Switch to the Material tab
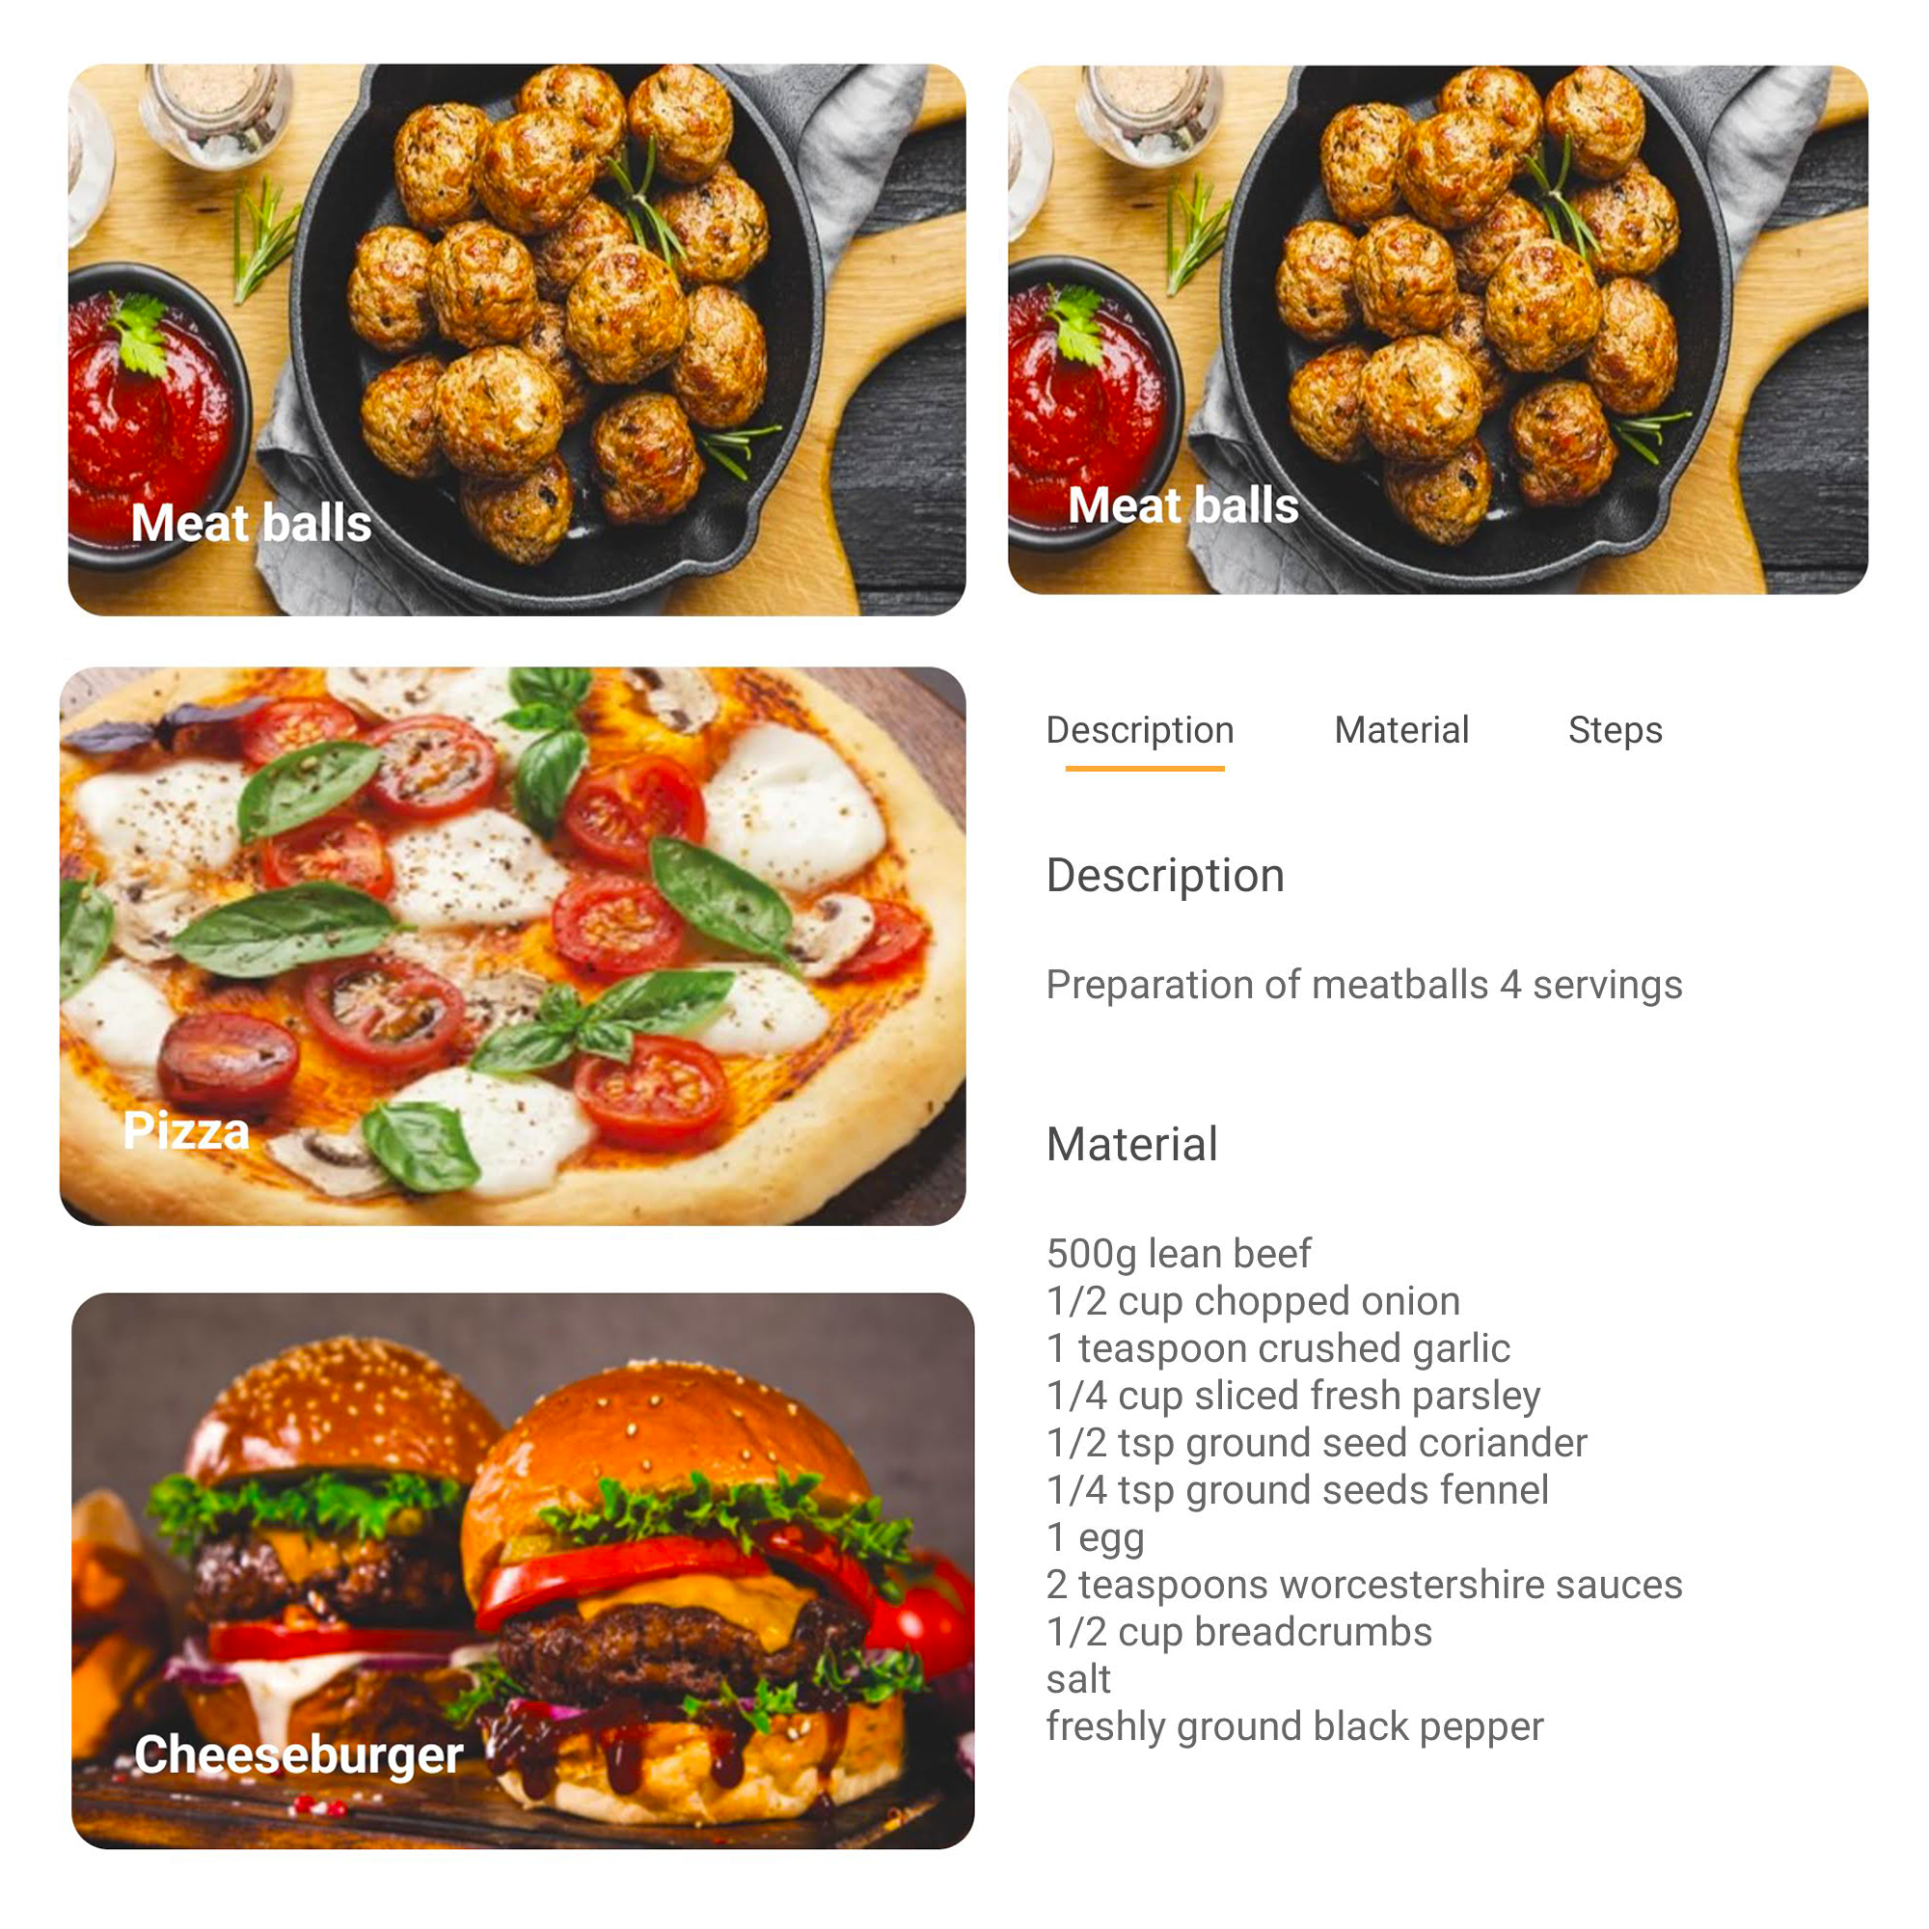This screenshot has width=1929, height=1929. [x=1400, y=730]
